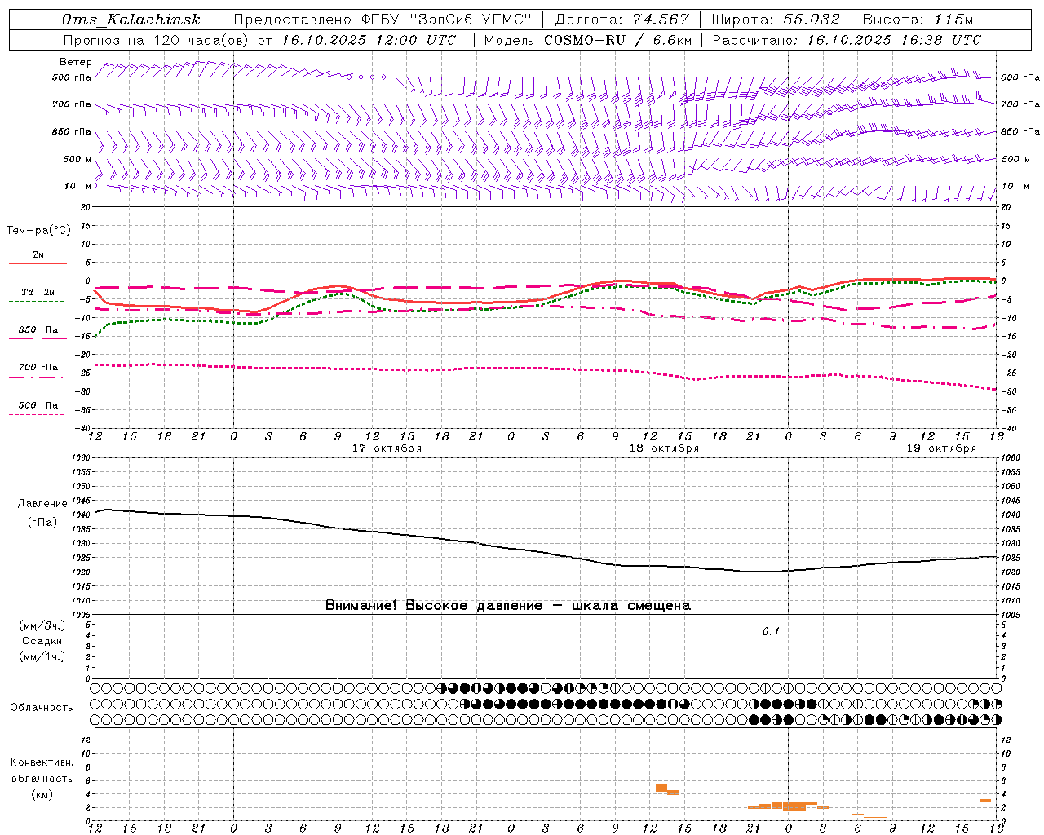Image resolution: width=1044 pixels, height=835 pixels.
Task: Click the dashed line sample under 'Td 2м'
Action: [37, 302]
